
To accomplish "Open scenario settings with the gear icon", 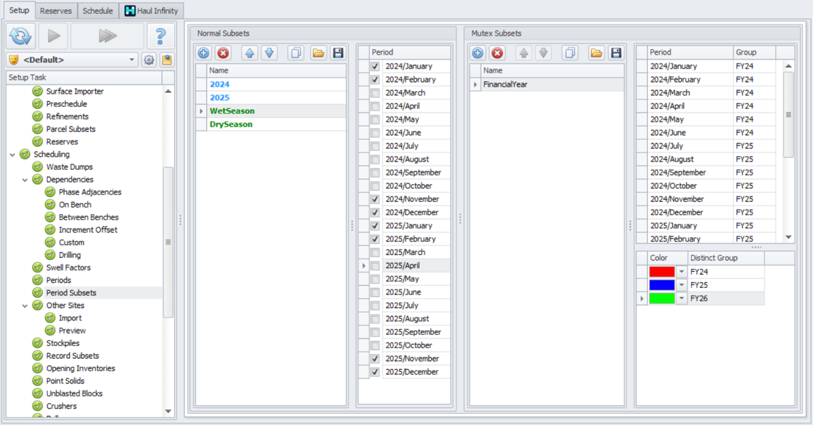I will pyautogui.click(x=148, y=59).
